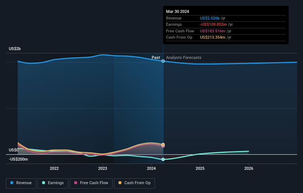Click the 2023 x-axis label
303x193 pixels.
(x=103, y=169)
